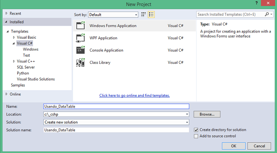
Task: Collapse the Templates tree node
Action: pyautogui.click(x=8, y=31)
